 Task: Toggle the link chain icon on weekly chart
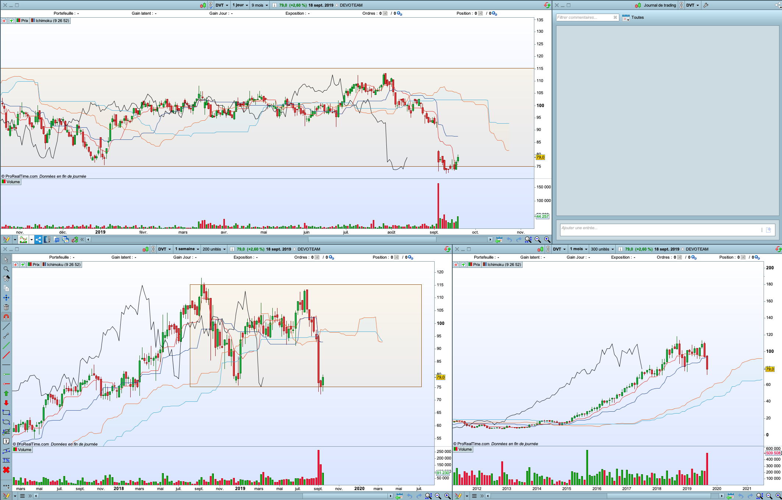[x=153, y=249]
